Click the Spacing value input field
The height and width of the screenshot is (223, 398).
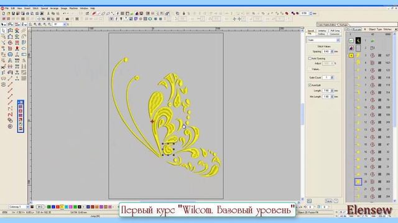(x=326, y=51)
